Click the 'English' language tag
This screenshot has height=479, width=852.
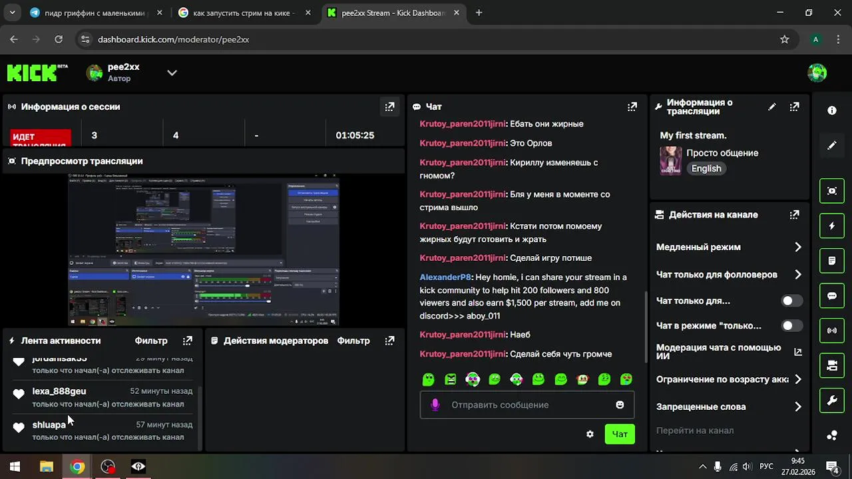[706, 169]
